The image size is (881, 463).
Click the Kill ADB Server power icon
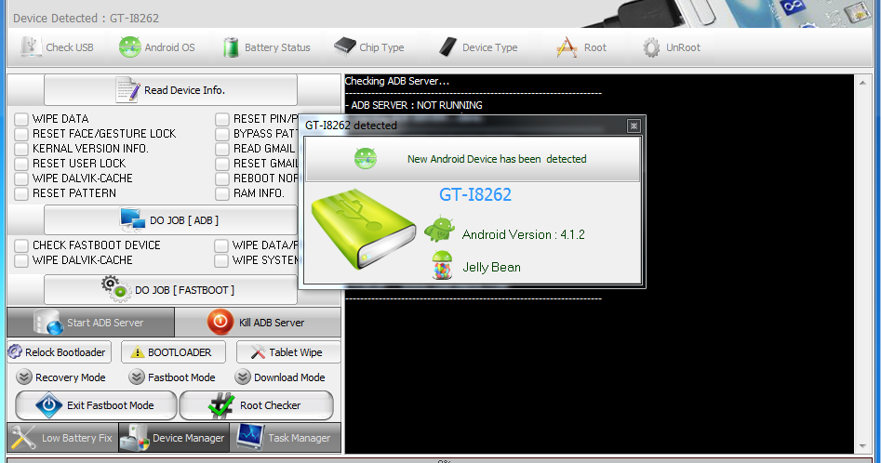220,322
